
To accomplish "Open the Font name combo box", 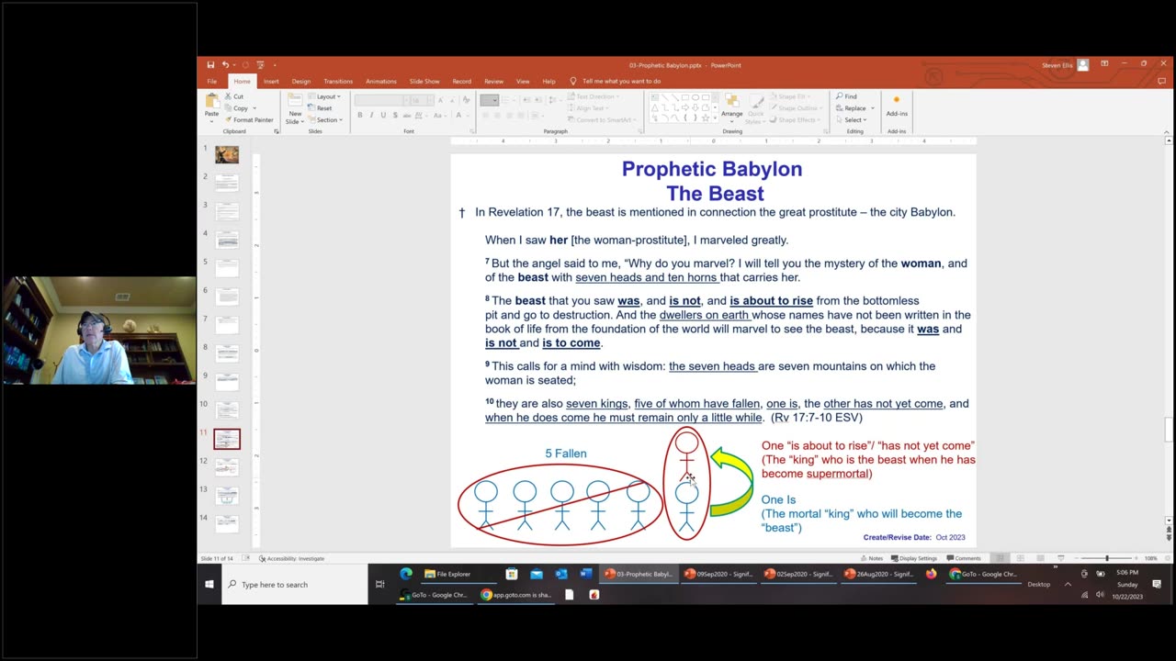I will click(x=380, y=100).
